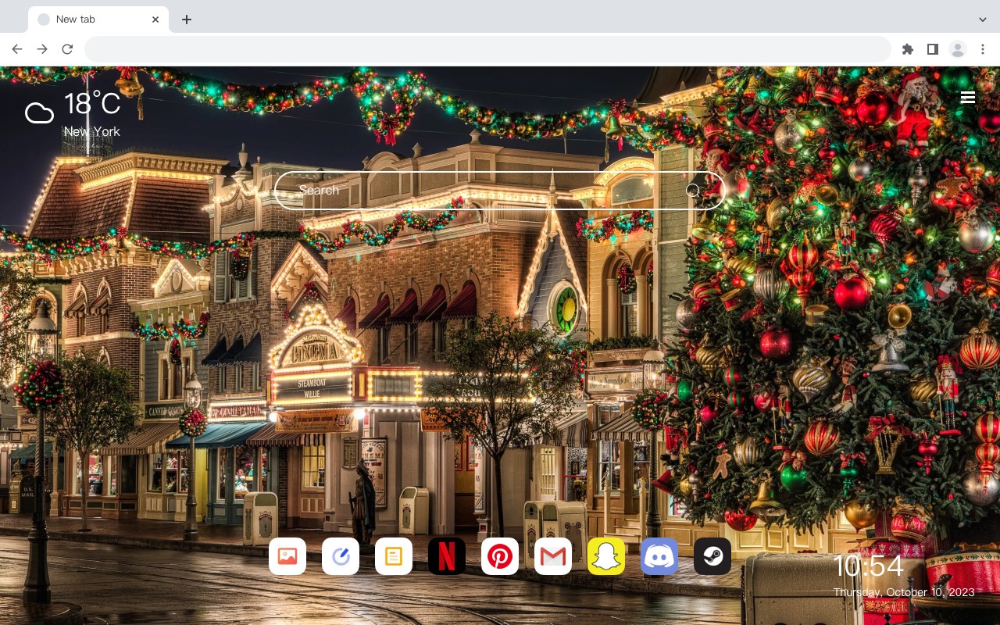
Task: Click the 10:54 clock display
Action: (868, 566)
